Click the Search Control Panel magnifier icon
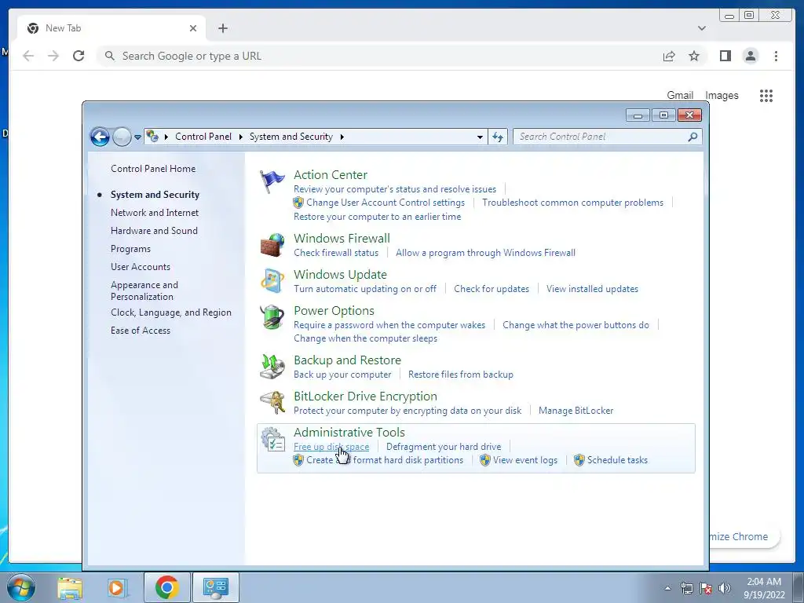Viewport: 804px width, 603px height. click(693, 137)
